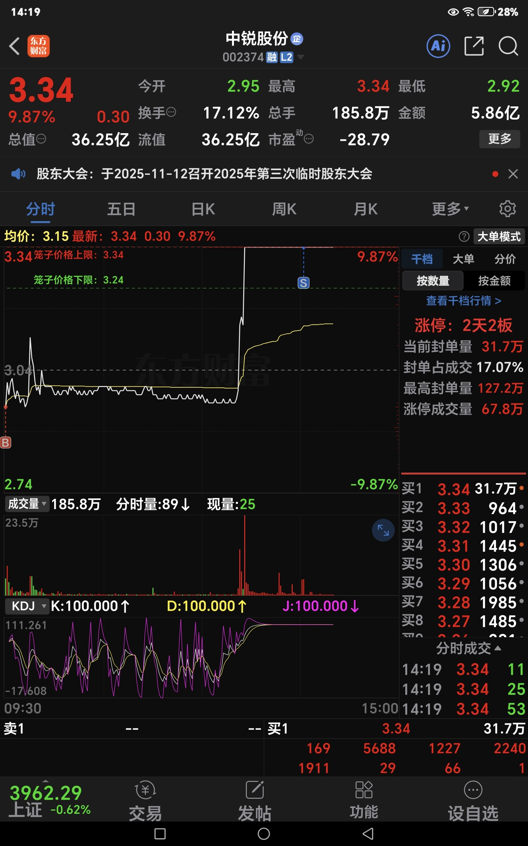Viewport: 528px width, 846px height.
Task: Toggle 大单模式 big order mode
Action: tap(499, 237)
